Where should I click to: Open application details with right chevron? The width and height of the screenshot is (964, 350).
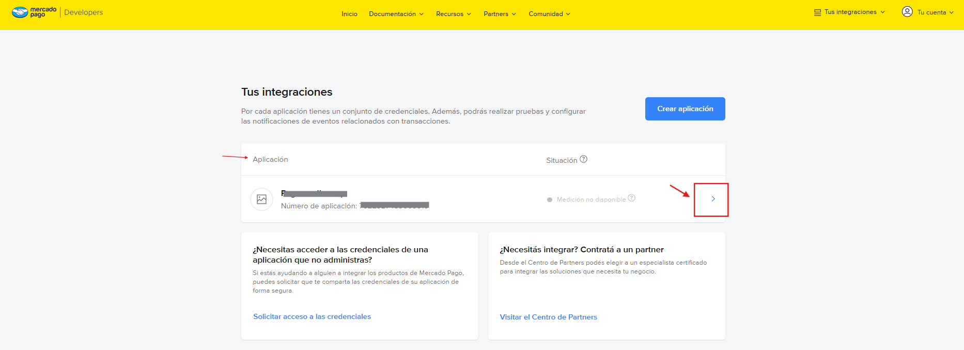click(x=713, y=199)
